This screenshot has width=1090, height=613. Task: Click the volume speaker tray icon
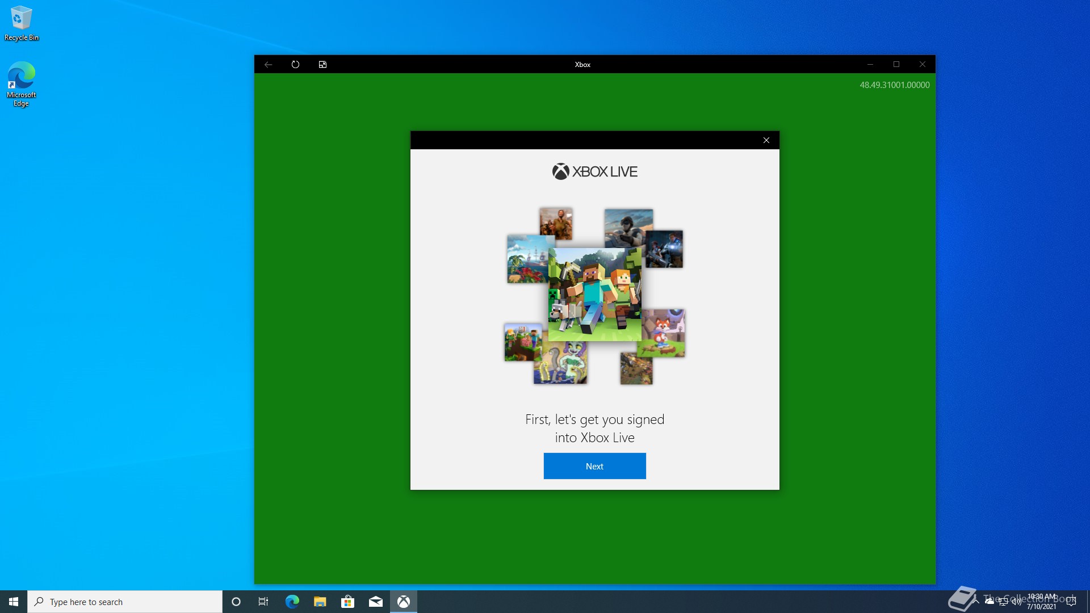pos(1016,602)
